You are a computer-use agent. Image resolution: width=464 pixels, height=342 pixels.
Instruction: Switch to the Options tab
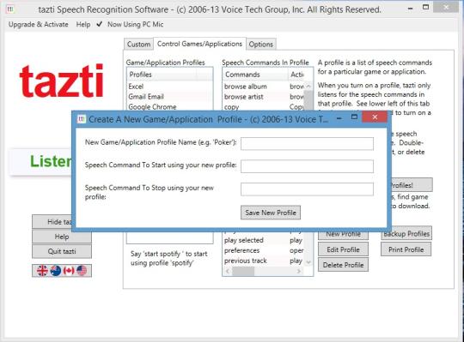[260, 45]
